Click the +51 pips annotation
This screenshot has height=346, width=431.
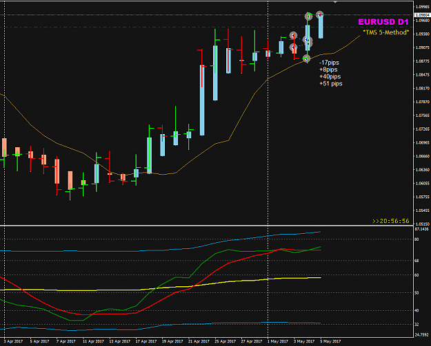pyautogui.click(x=331, y=84)
